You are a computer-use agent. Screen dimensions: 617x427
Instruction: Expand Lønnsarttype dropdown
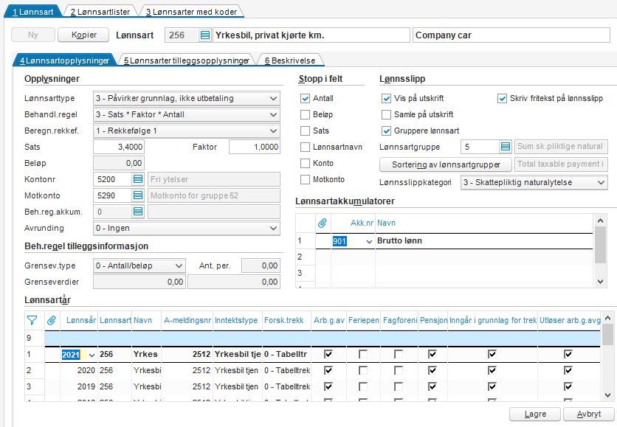point(273,98)
